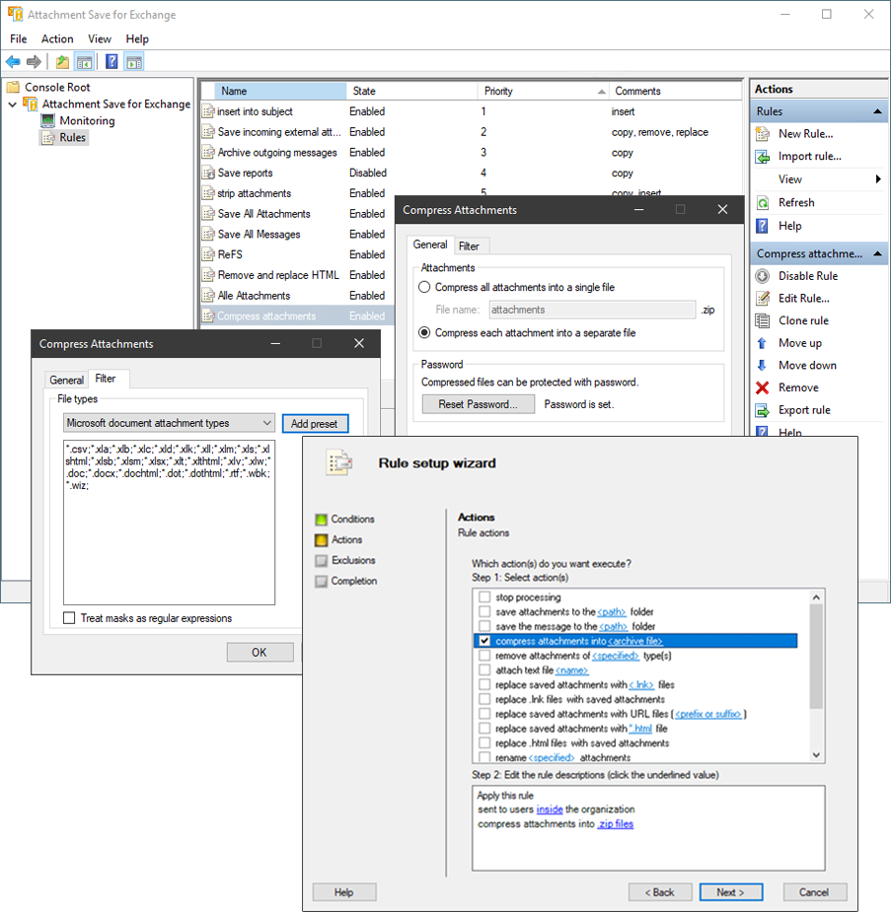Click OK in the Compress Attachments dialog

point(260,652)
